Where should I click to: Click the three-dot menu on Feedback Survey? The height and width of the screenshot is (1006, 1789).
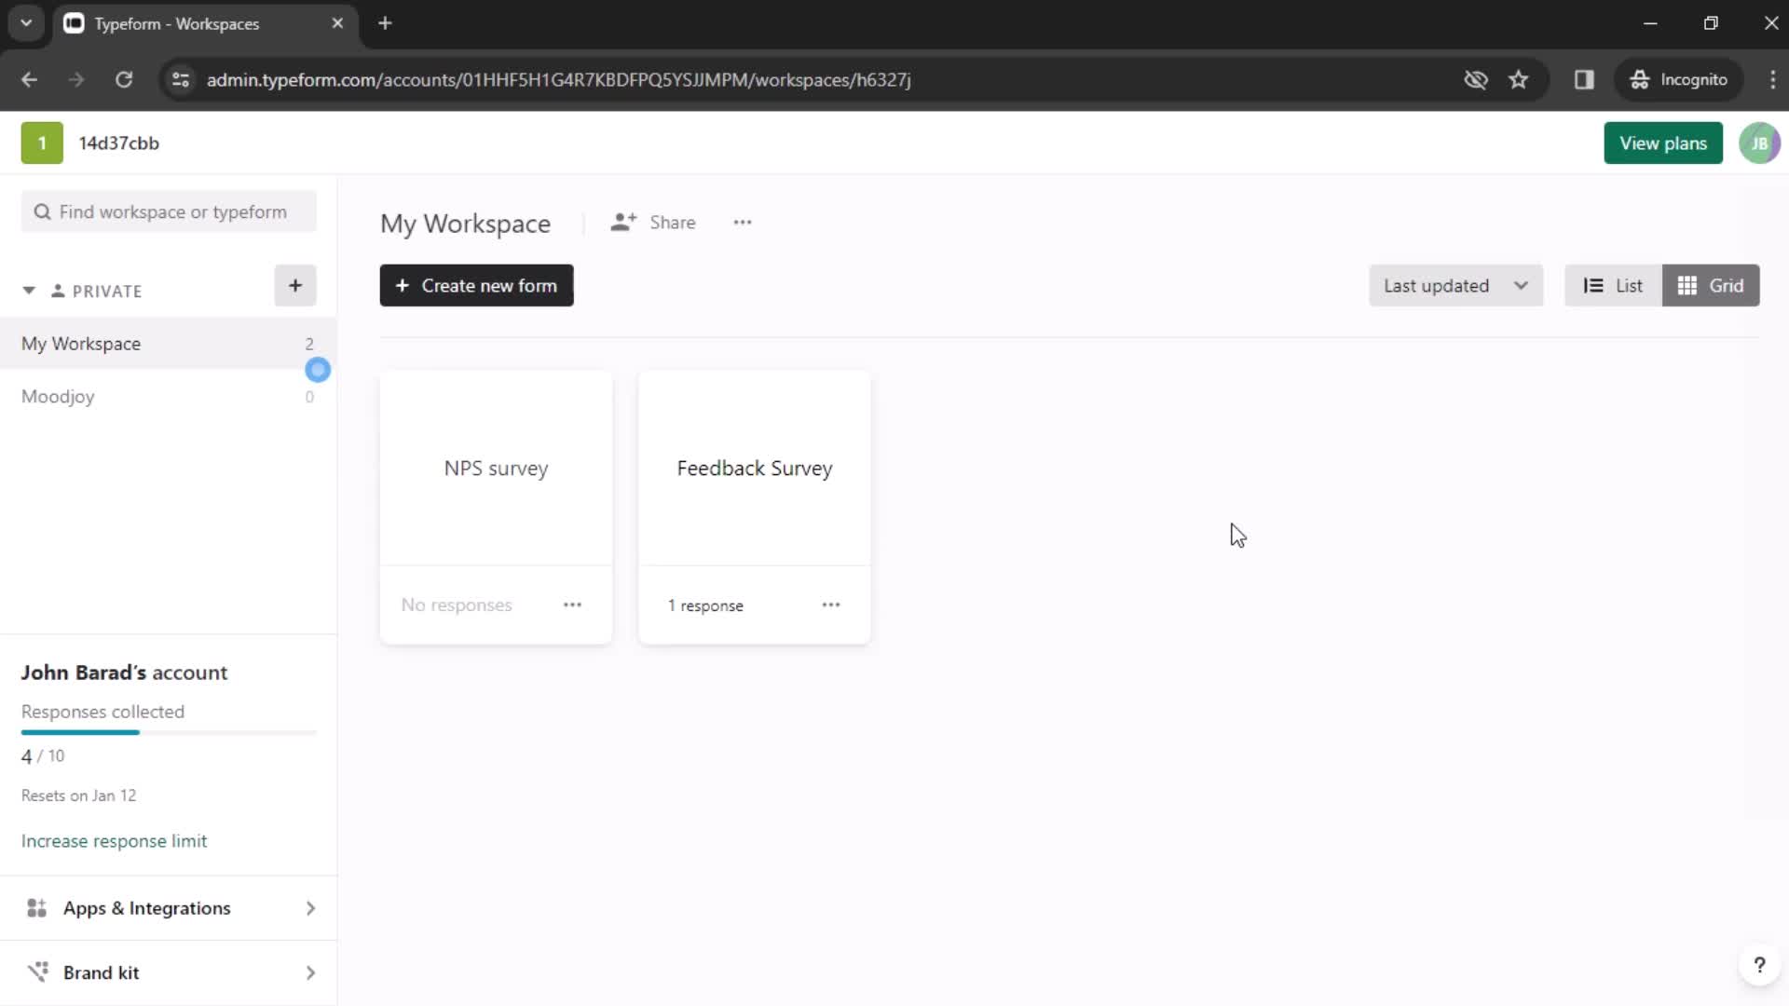pyautogui.click(x=830, y=605)
